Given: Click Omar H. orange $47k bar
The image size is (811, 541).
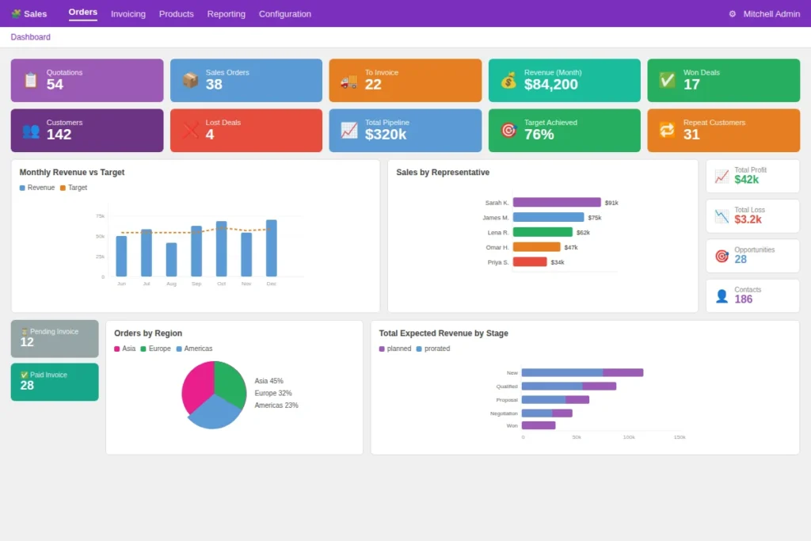Looking at the screenshot, I should click(536, 247).
